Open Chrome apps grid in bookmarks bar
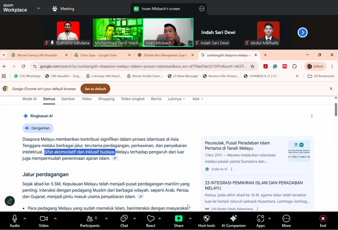The image size is (338, 230). pos(4,76)
